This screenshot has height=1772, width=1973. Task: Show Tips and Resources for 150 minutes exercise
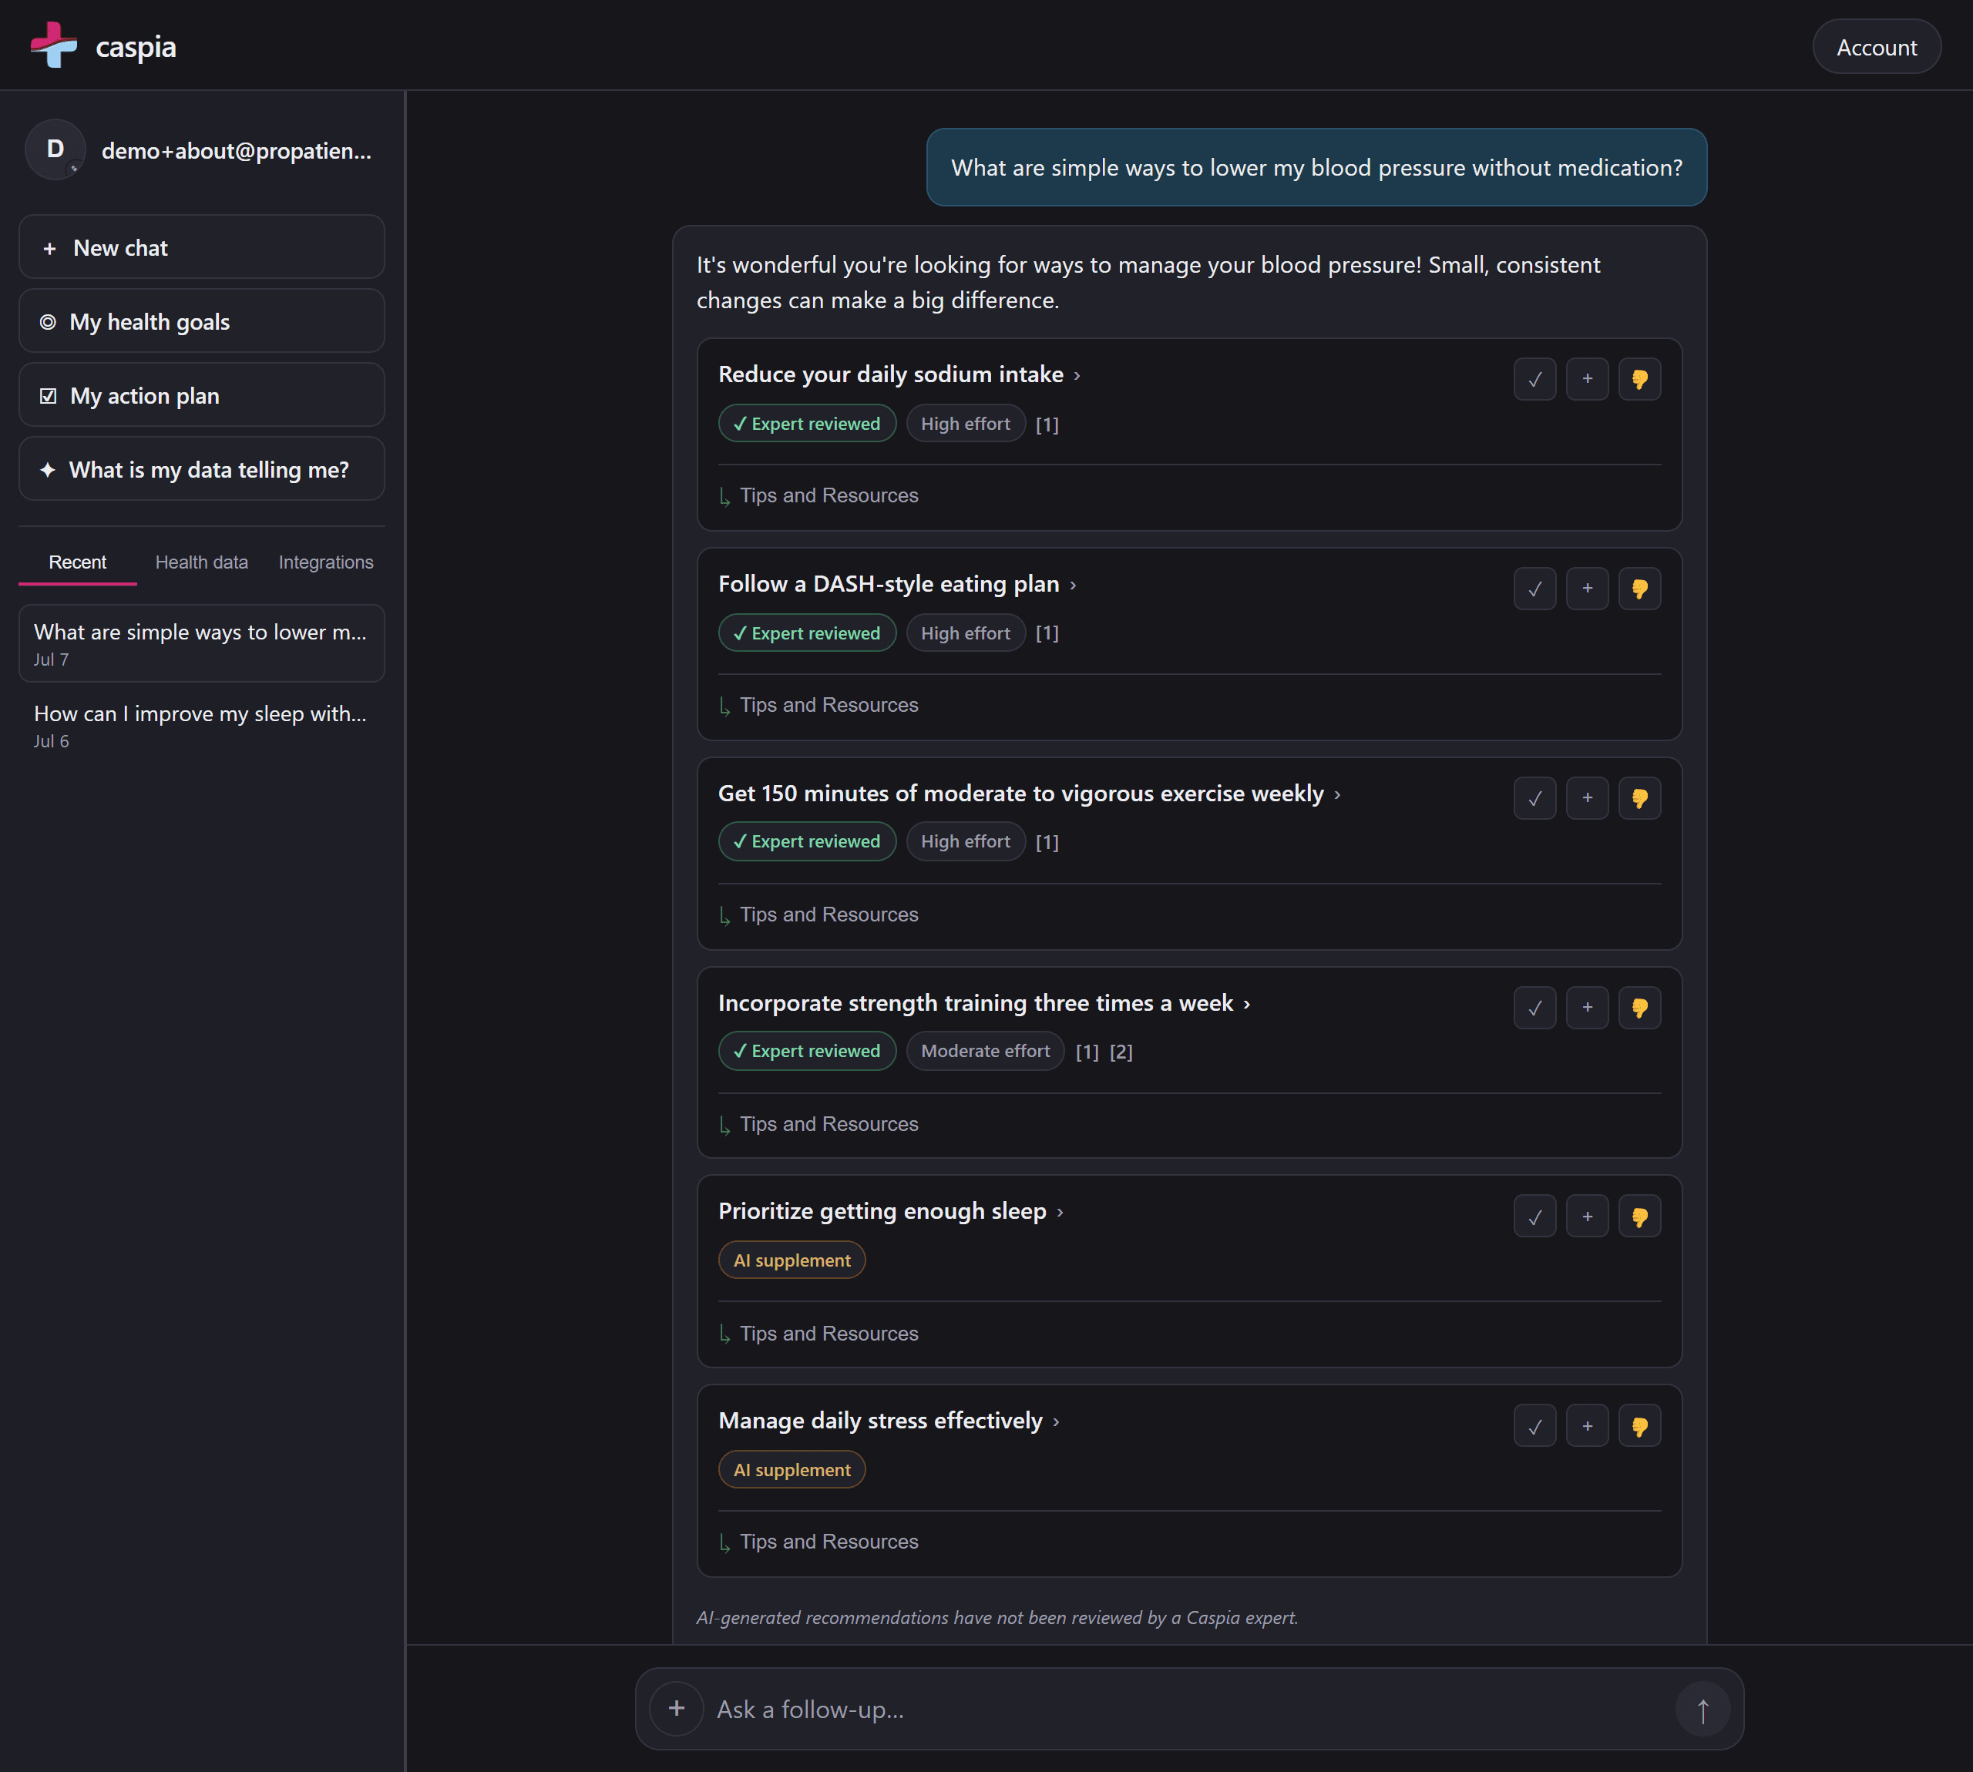[x=819, y=915]
